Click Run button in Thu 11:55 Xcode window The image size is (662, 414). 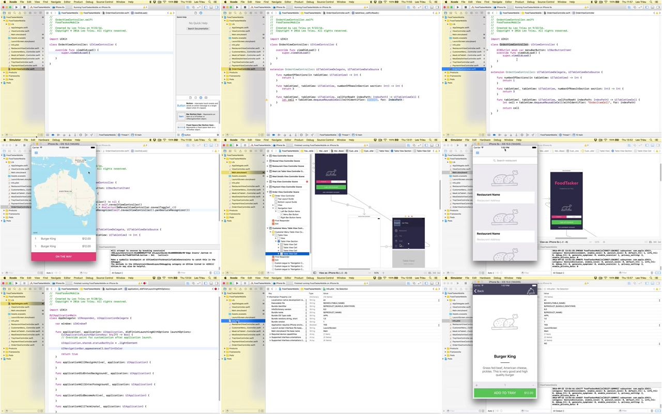(x=237, y=7)
